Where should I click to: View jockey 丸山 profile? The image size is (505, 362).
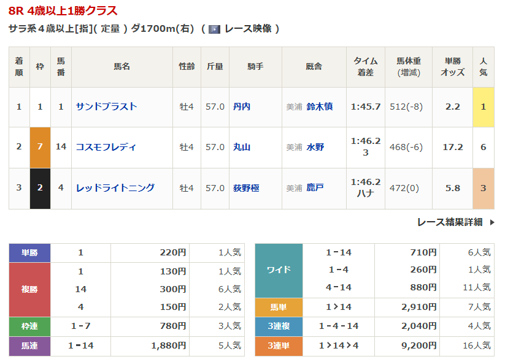(242, 147)
